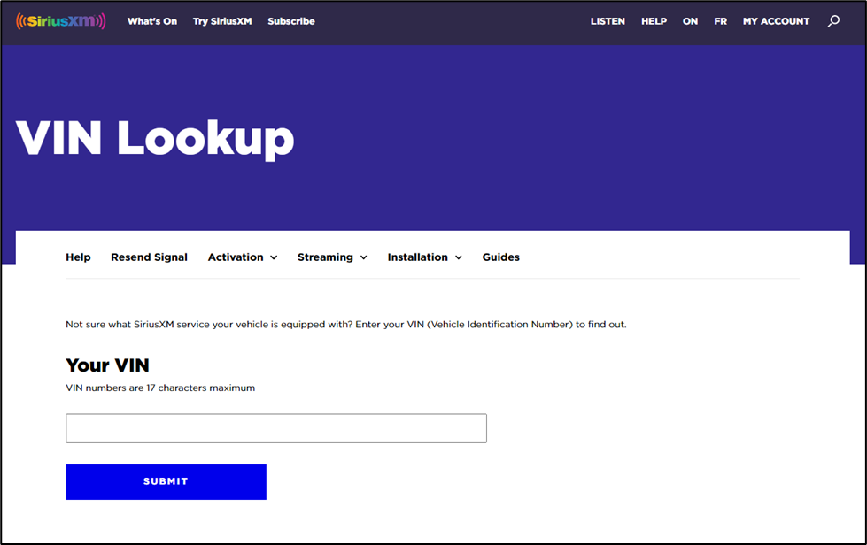Expand the Streaming dropdown
The height and width of the screenshot is (545, 867).
click(x=332, y=257)
